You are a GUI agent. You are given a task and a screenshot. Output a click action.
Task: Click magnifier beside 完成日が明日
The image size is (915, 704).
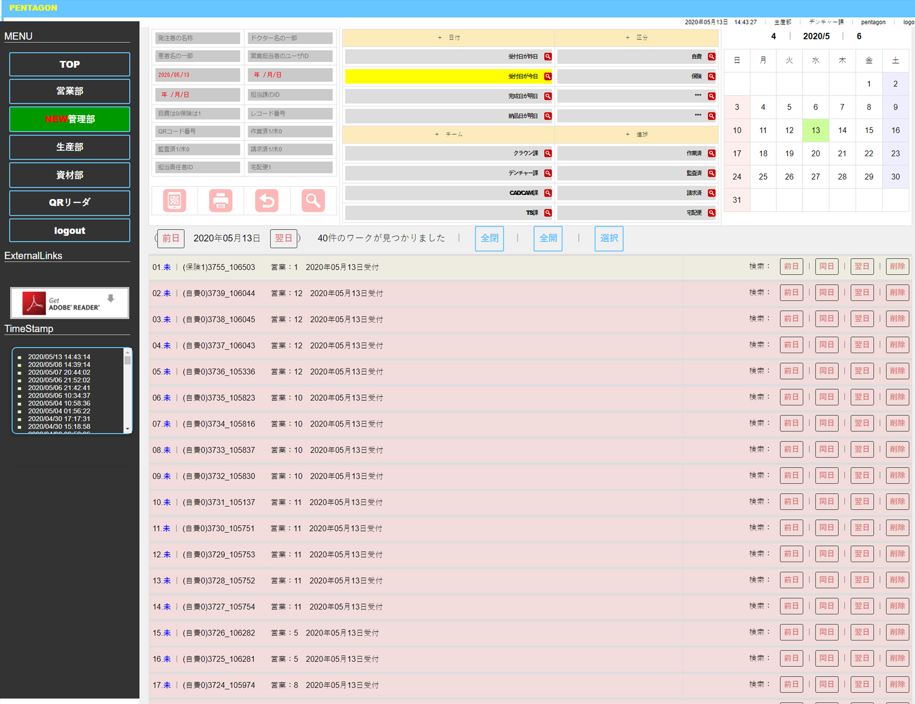[548, 96]
